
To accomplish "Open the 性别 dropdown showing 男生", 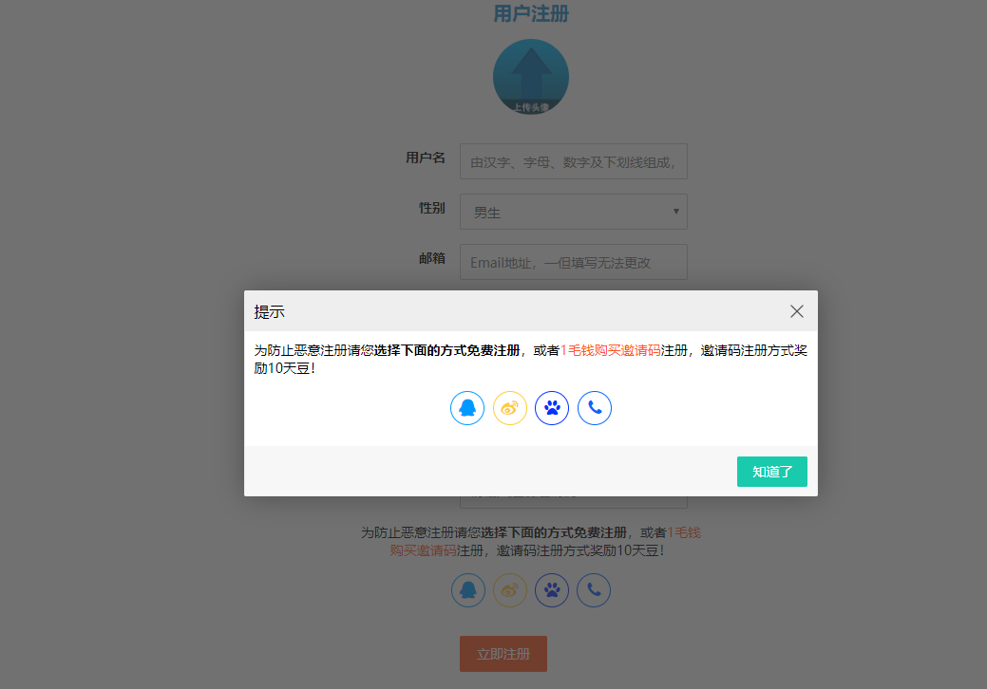I will point(573,212).
